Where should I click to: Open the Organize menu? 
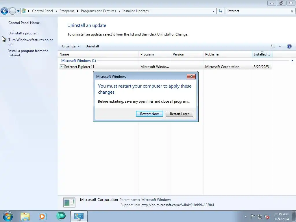[x=71, y=46]
